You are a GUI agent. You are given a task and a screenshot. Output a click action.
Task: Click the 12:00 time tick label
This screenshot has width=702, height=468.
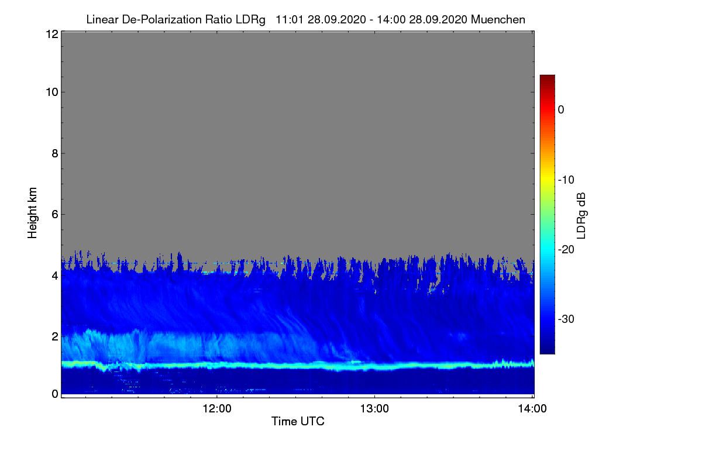217,409
